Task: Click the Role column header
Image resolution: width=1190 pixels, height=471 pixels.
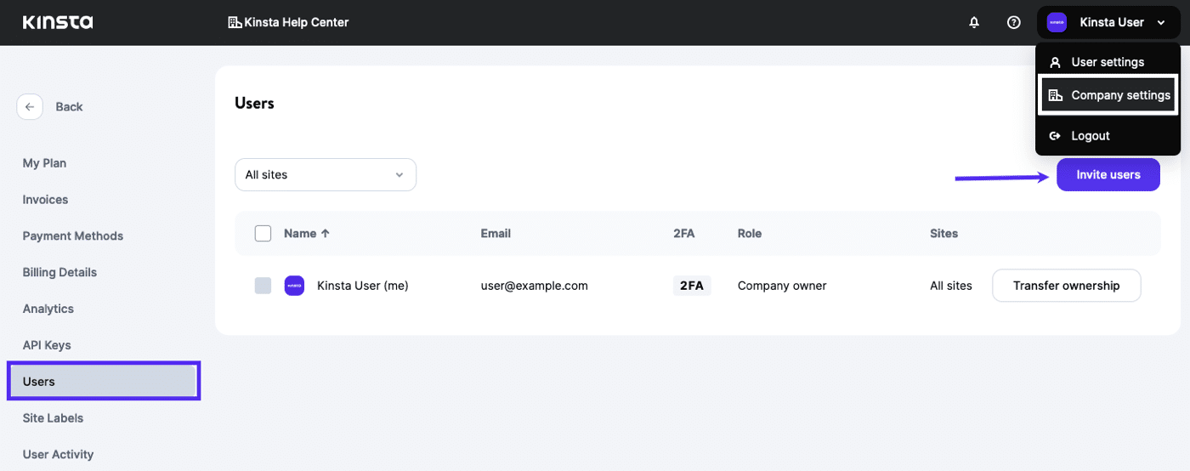Action: pyautogui.click(x=750, y=233)
